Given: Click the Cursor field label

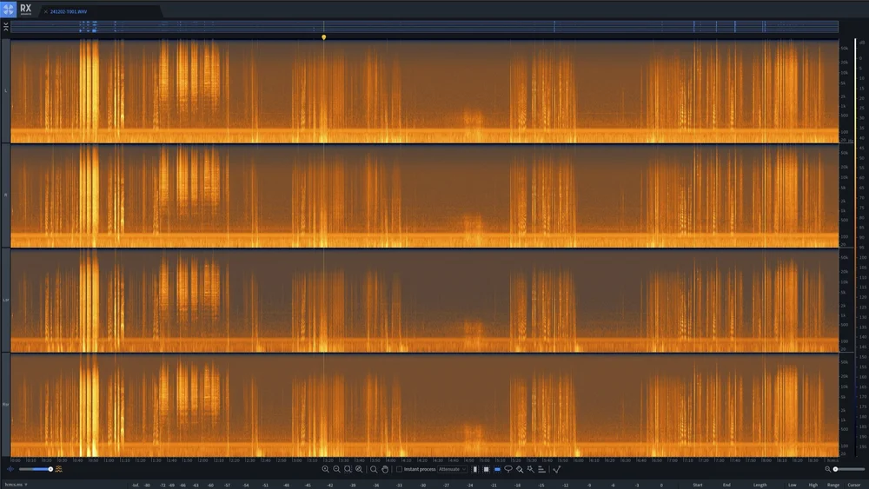Looking at the screenshot, I should [x=854, y=485].
